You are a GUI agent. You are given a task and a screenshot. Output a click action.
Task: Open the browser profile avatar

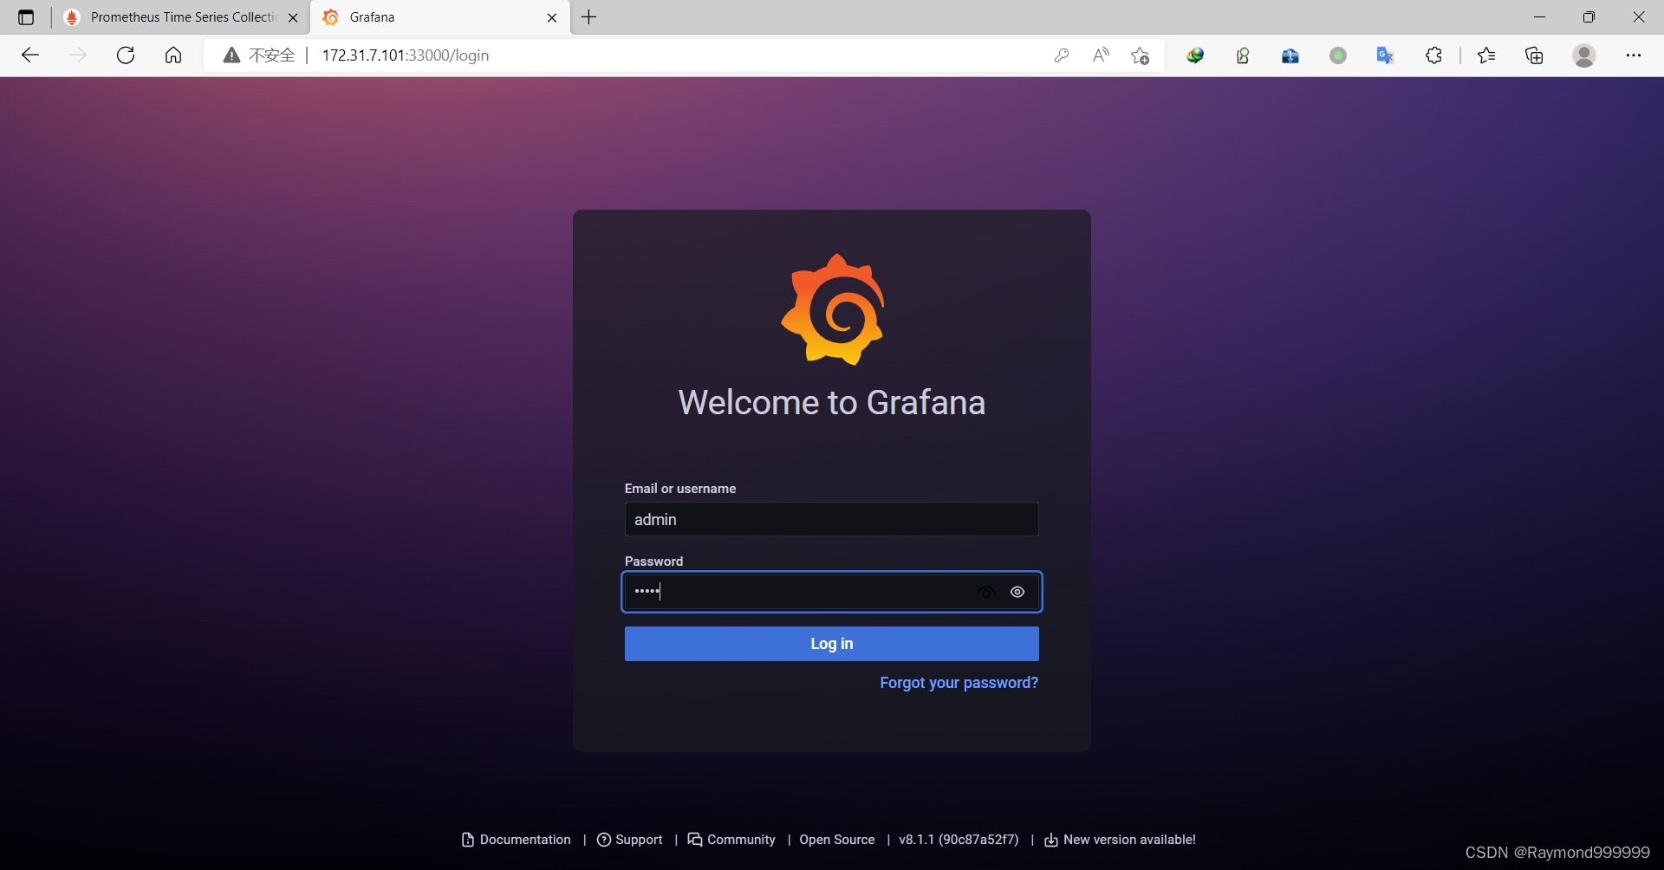(x=1584, y=55)
